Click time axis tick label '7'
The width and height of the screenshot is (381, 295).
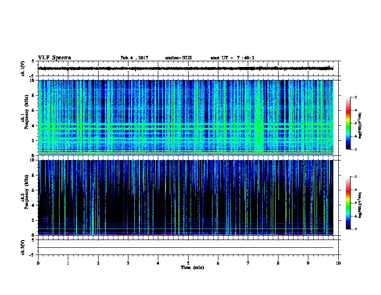coord(248,263)
